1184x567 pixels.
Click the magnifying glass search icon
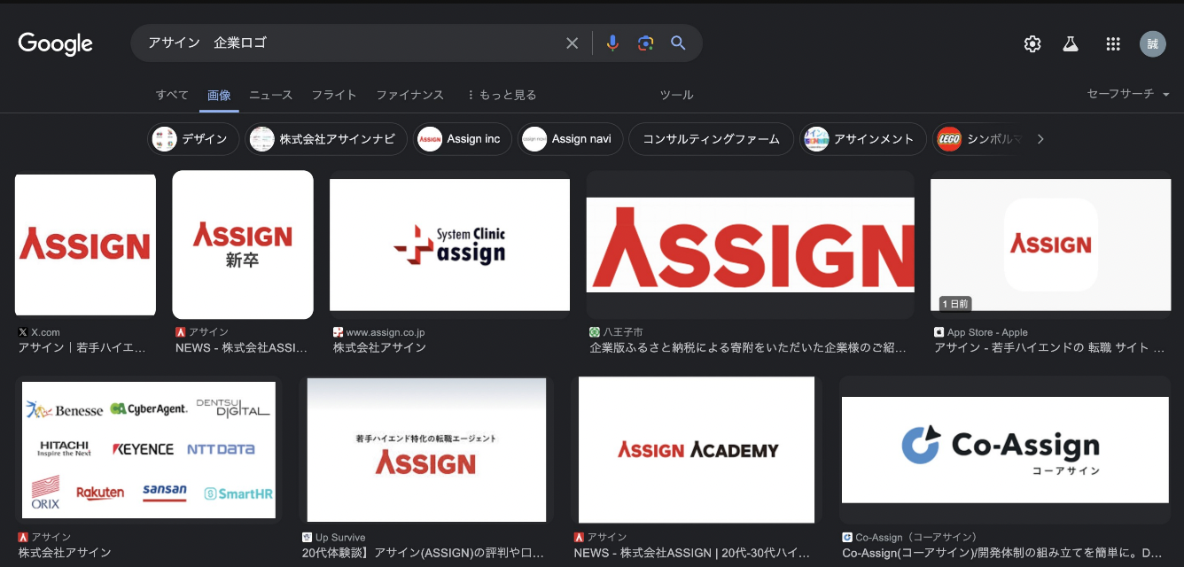678,43
